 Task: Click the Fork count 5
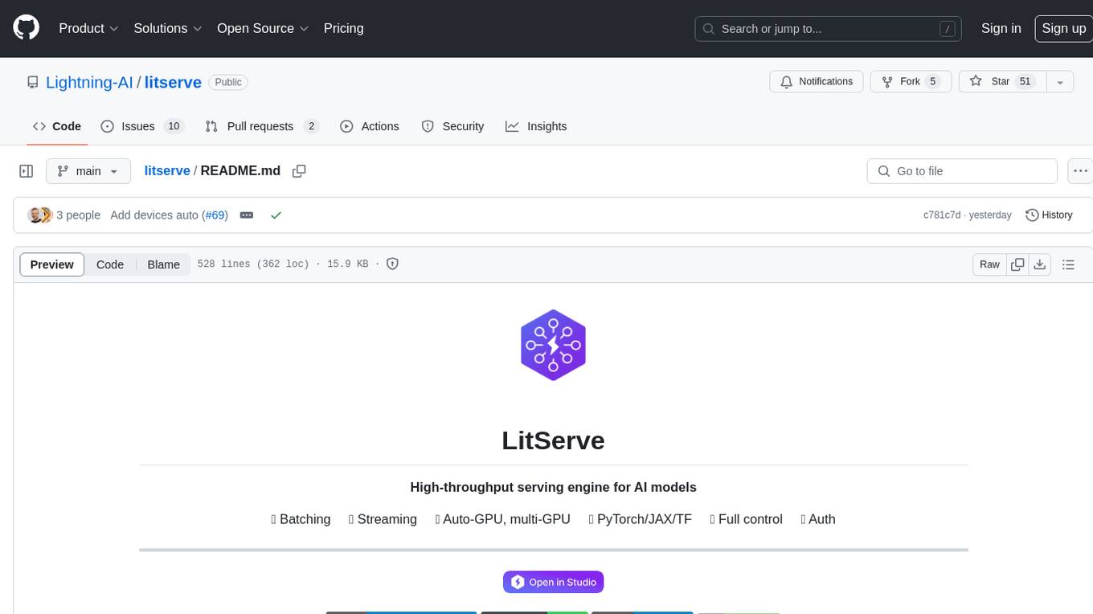[932, 82]
